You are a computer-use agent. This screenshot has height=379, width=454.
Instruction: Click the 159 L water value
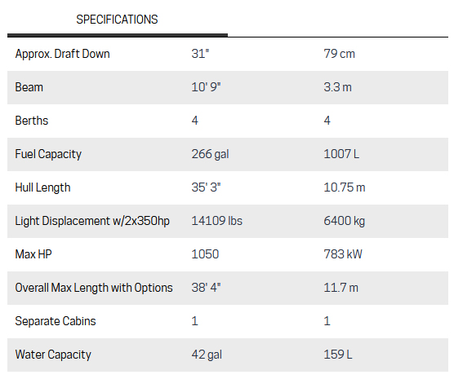tap(338, 355)
